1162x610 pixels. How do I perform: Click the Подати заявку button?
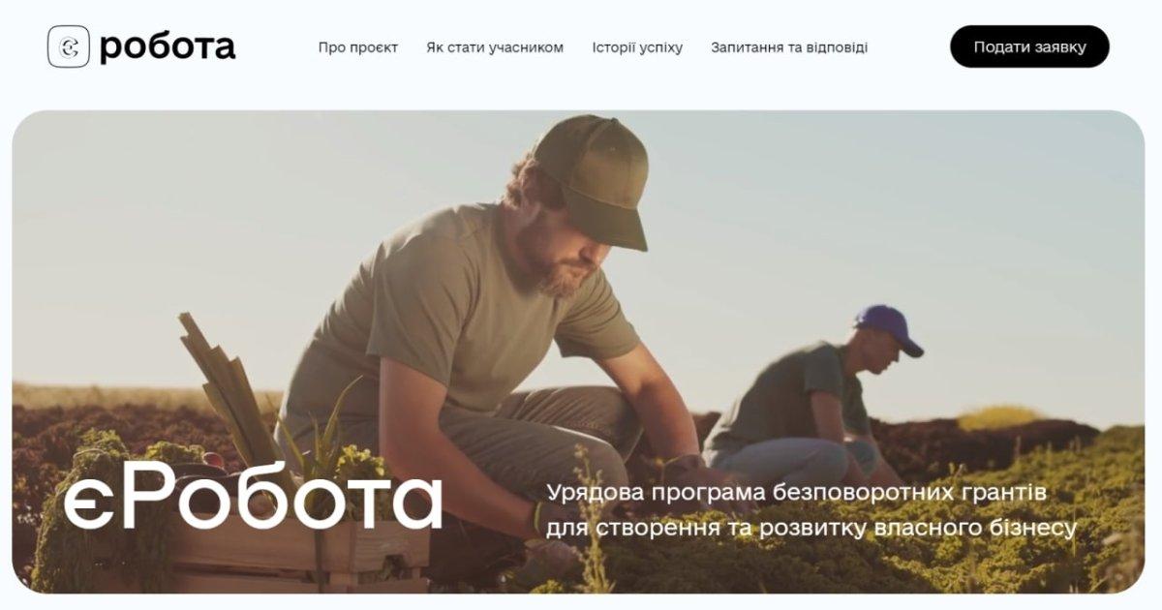(1029, 46)
